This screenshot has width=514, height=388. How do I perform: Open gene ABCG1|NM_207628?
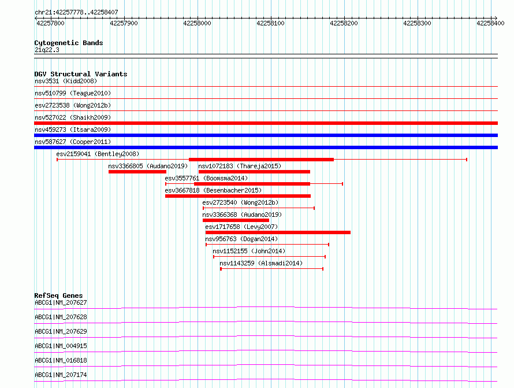tap(61, 317)
